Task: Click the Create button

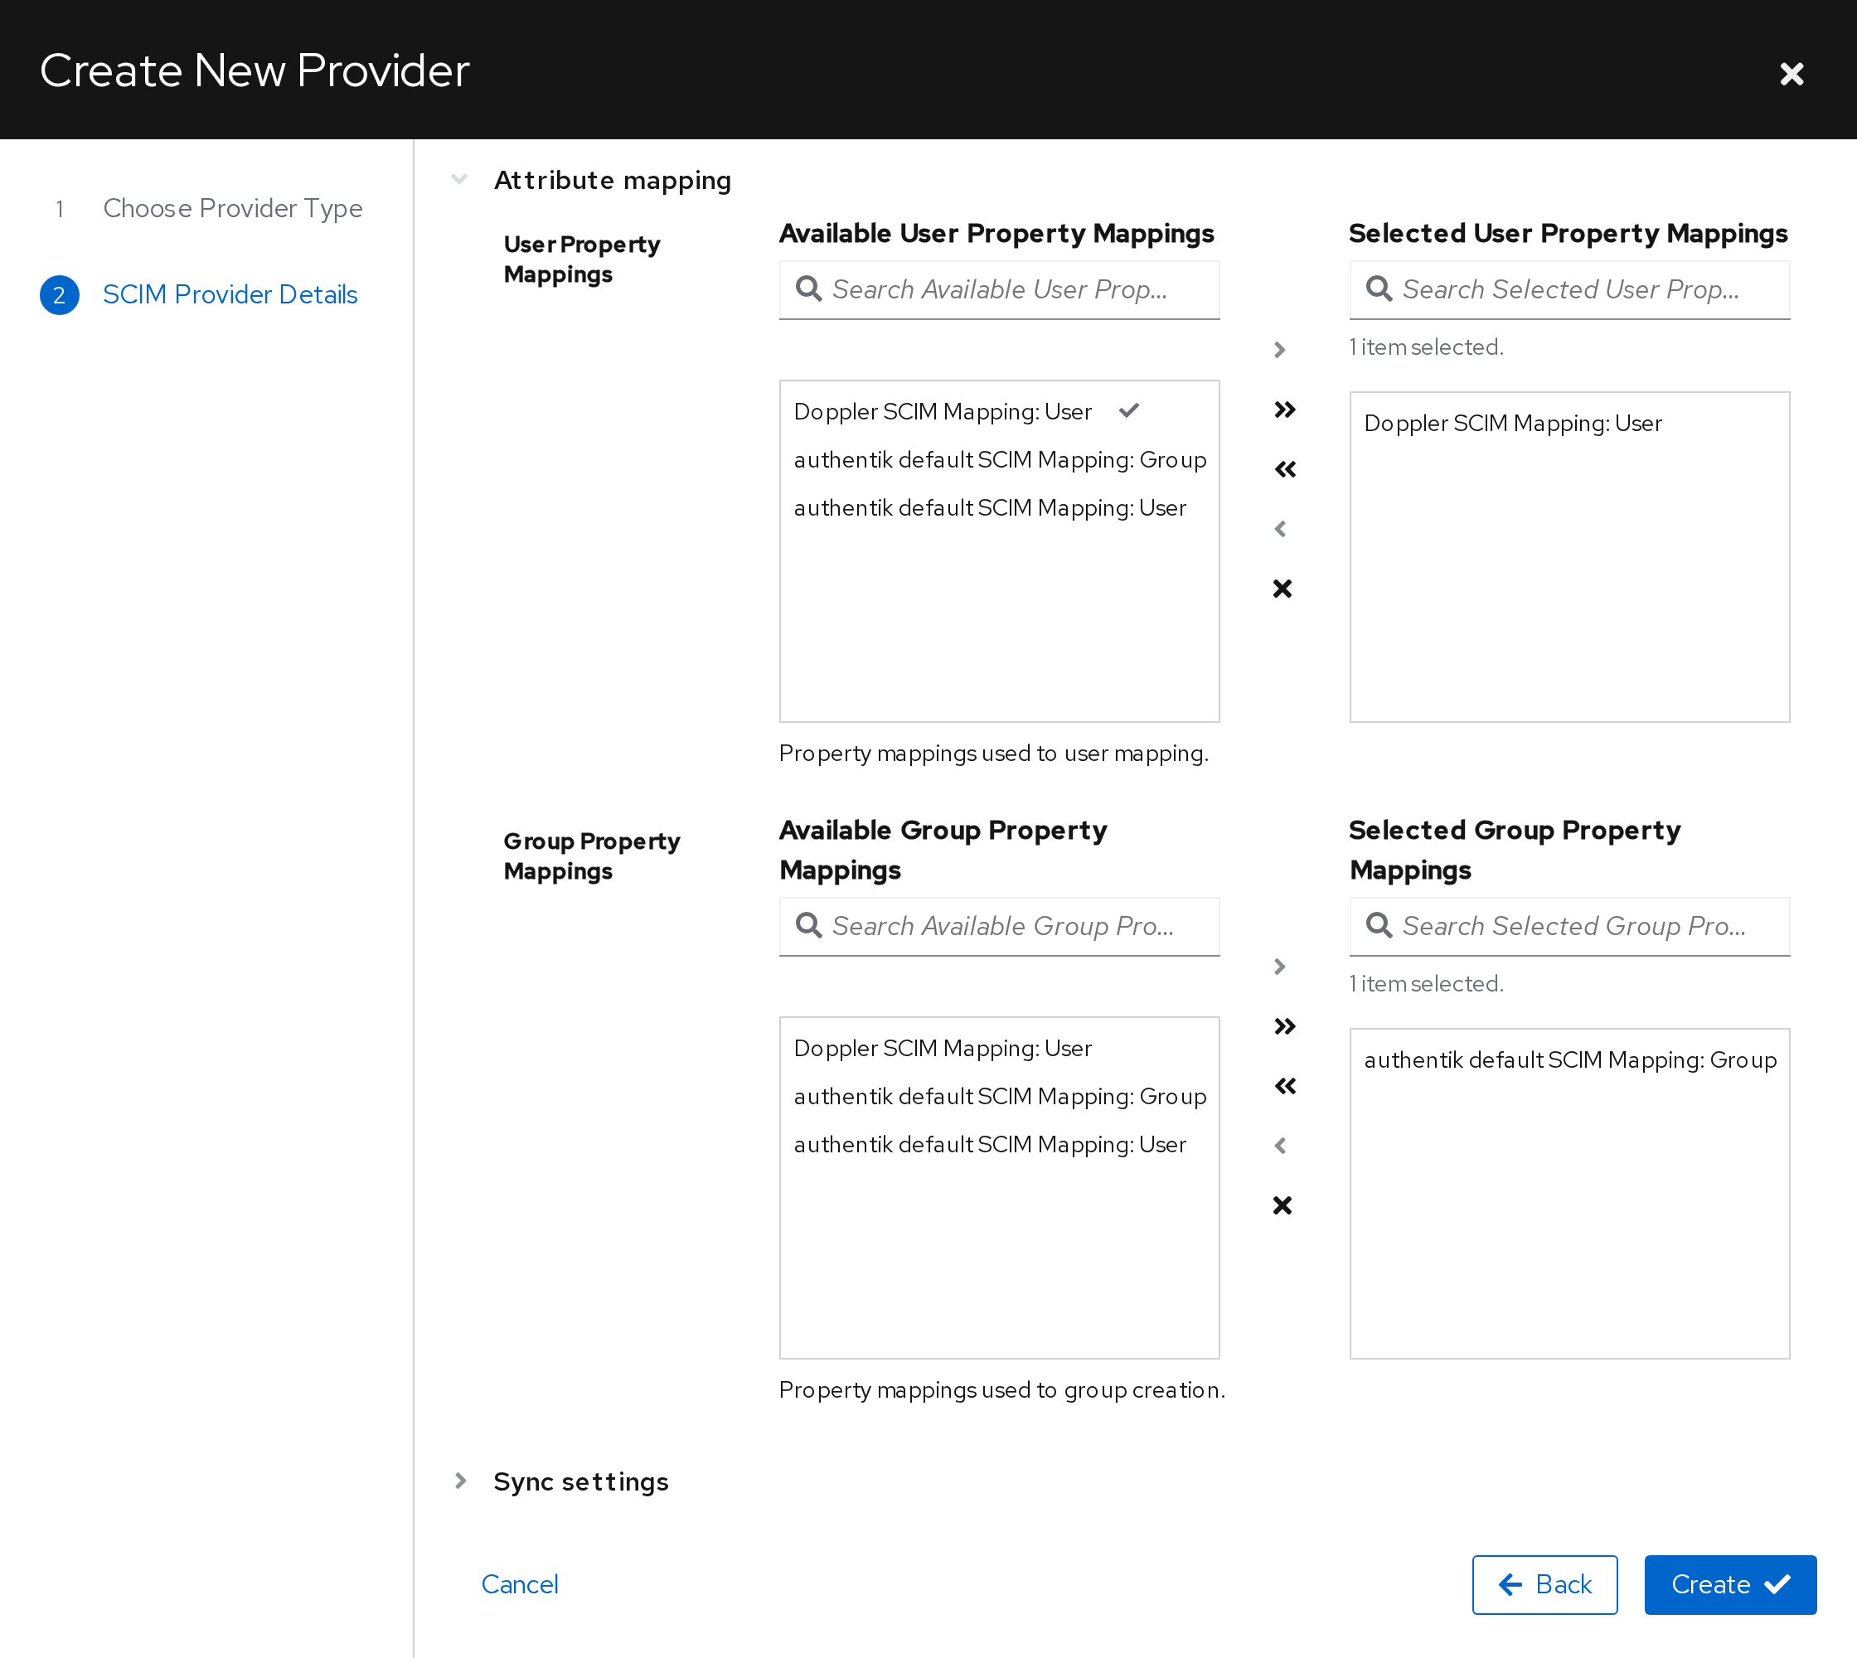Action: click(x=1729, y=1584)
